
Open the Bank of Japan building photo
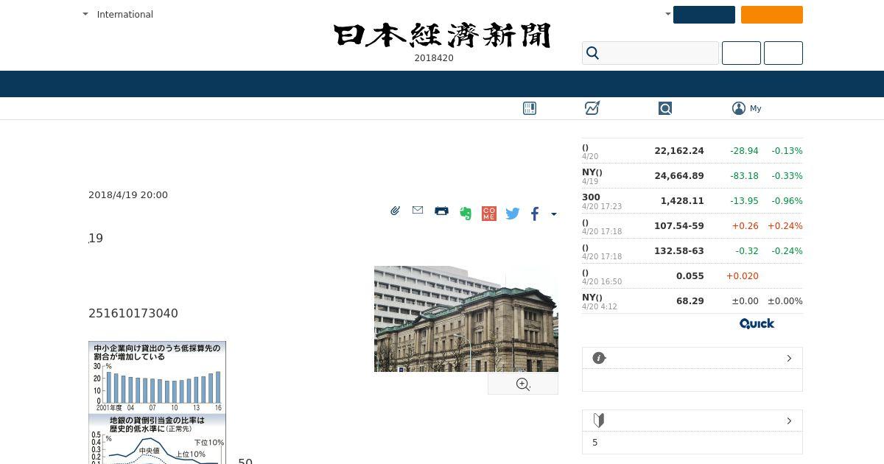click(x=466, y=319)
